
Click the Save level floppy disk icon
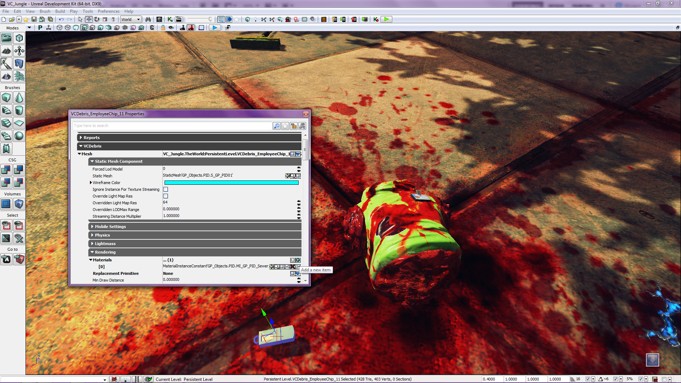34,20
